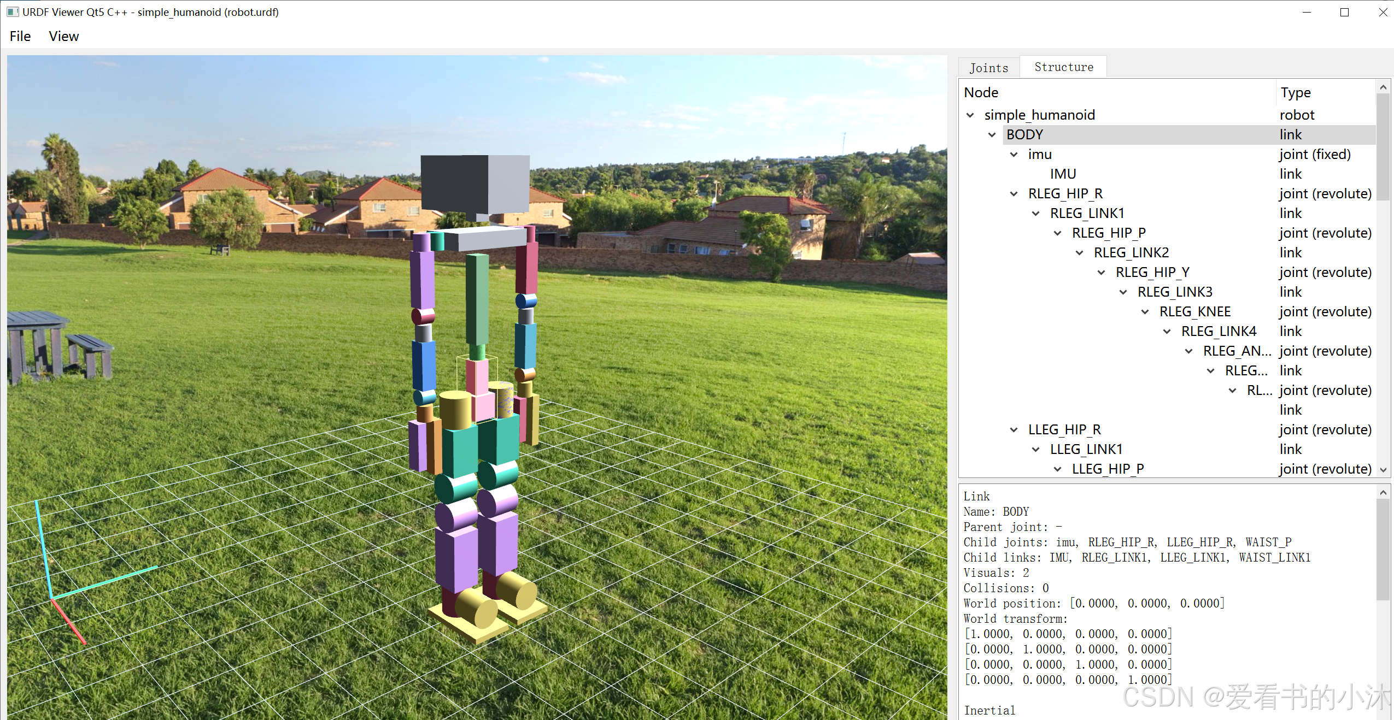Collapse the RLEG_KNEE joint node
The image size is (1394, 720).
click(x=1145, y=312)
